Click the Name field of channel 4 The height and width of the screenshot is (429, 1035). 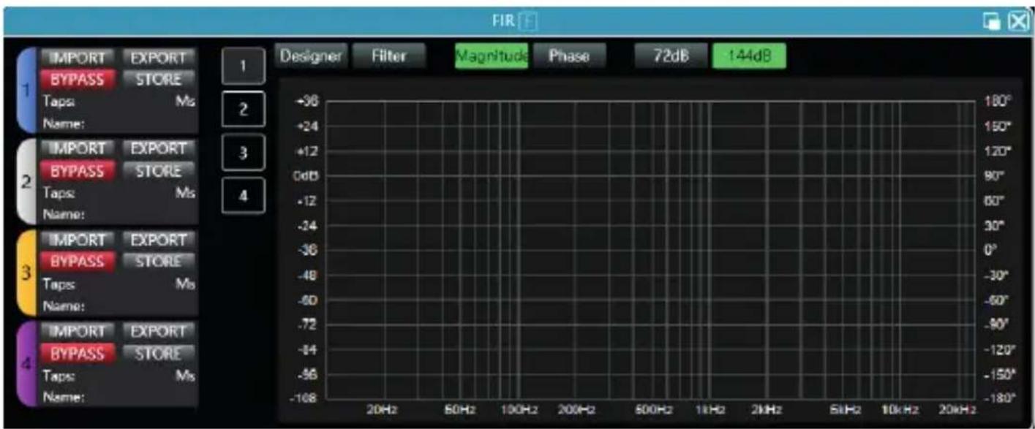[118, 398]
